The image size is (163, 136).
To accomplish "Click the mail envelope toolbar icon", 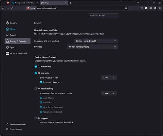I will point(151,8).
